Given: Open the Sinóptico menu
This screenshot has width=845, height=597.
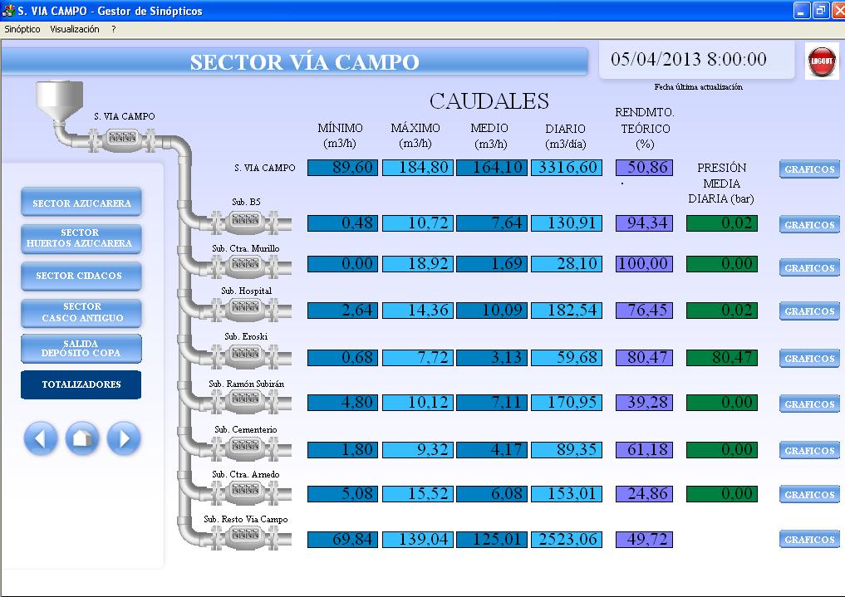Looking at the screenshot, I should coord(22,29).
